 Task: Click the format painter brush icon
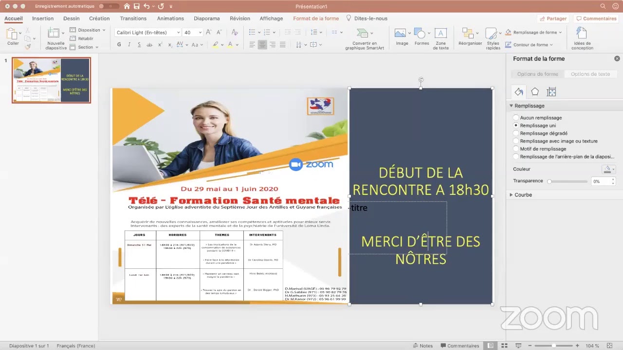[x=28, y=47]
